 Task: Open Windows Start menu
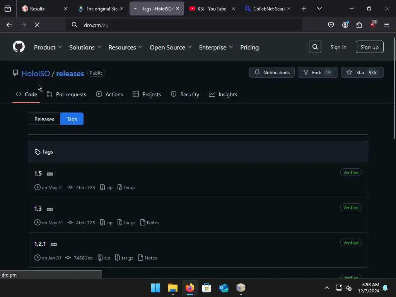[155, 288]
